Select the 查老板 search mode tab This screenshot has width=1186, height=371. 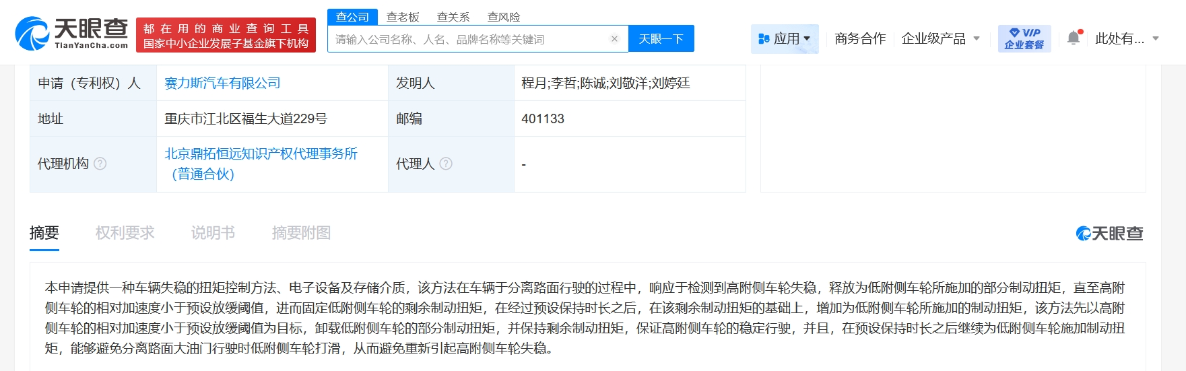point(403,17)
